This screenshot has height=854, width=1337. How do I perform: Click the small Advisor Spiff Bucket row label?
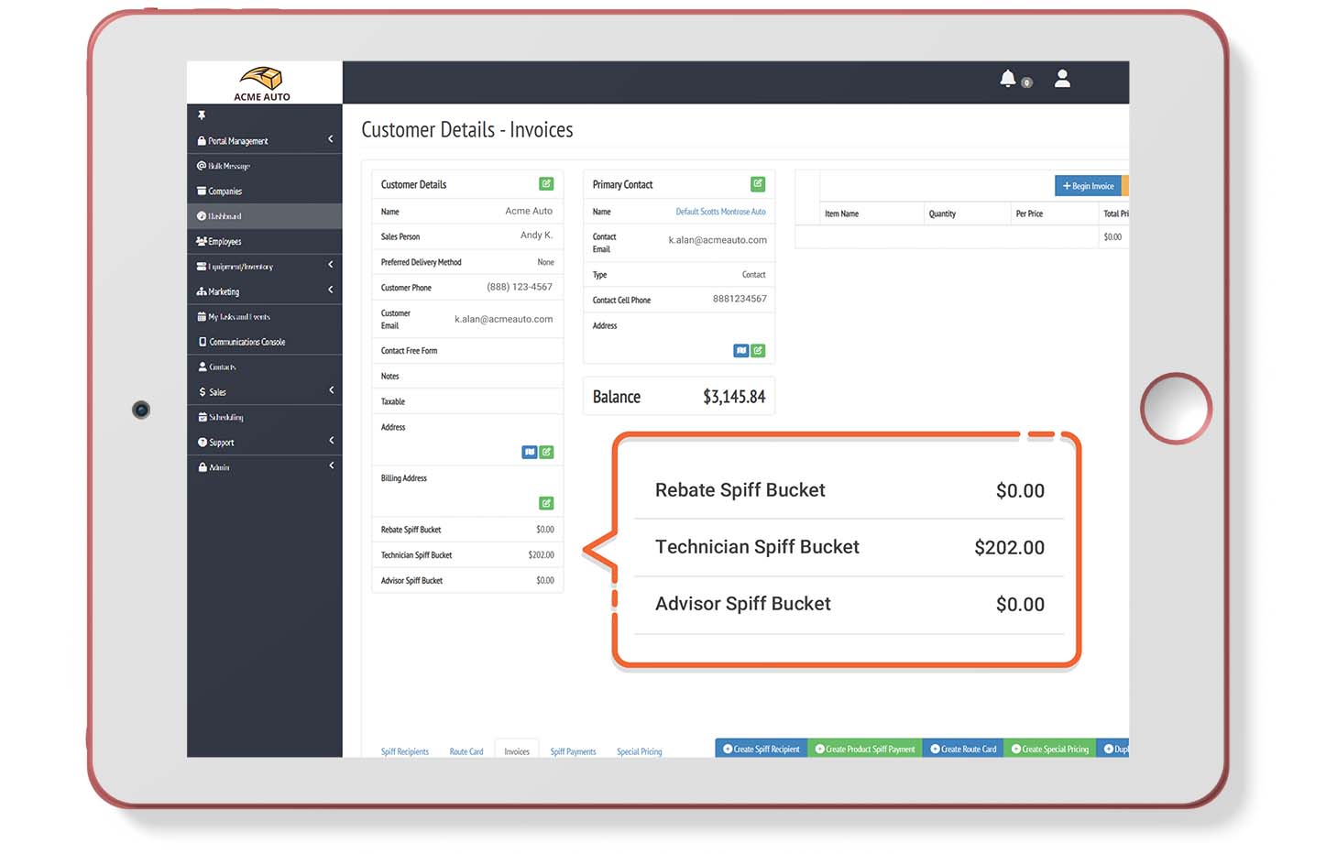[411, 581]
